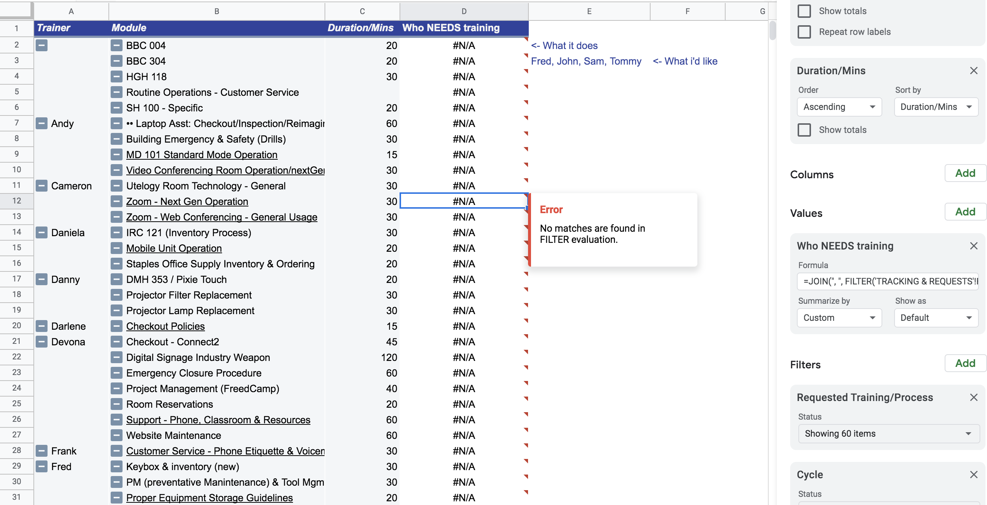The height and width of the screenshot is (505, 987).
Task: Add a Columns field
Action: point(965,173)
